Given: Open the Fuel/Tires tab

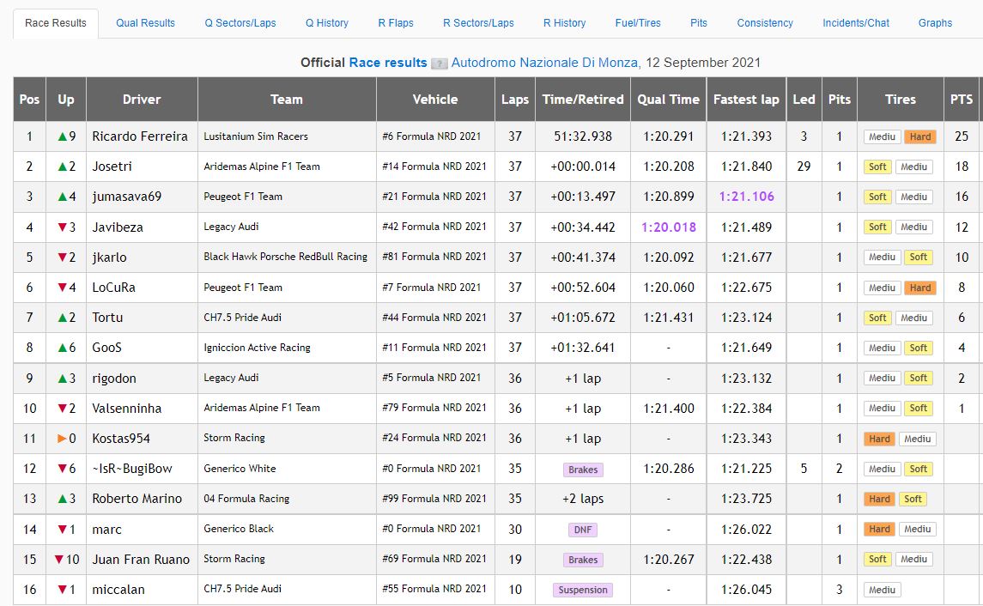Looking at the screenshot, I should click(638, 23).
